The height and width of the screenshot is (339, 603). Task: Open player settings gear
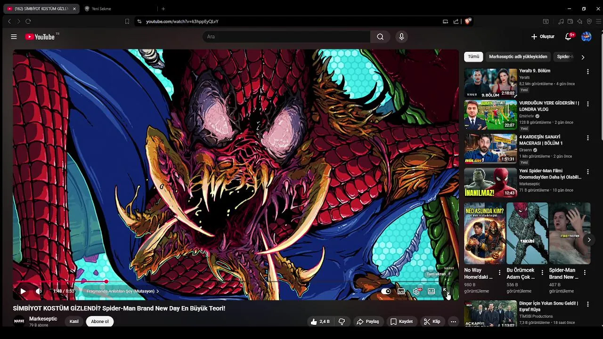tap(416, 291)
